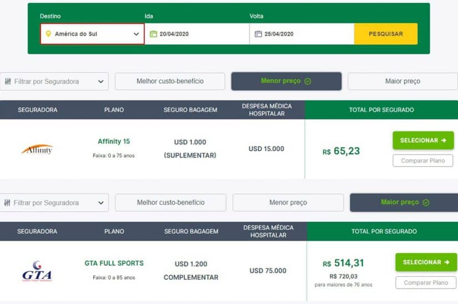Toggle the upper Maior preço sort option
Image resolution: width=458 pixels, height=304 pixels.
(402, 82)
